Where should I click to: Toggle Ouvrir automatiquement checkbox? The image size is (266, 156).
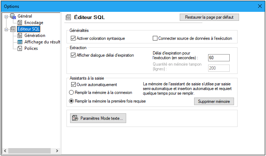tap(73, 85)
